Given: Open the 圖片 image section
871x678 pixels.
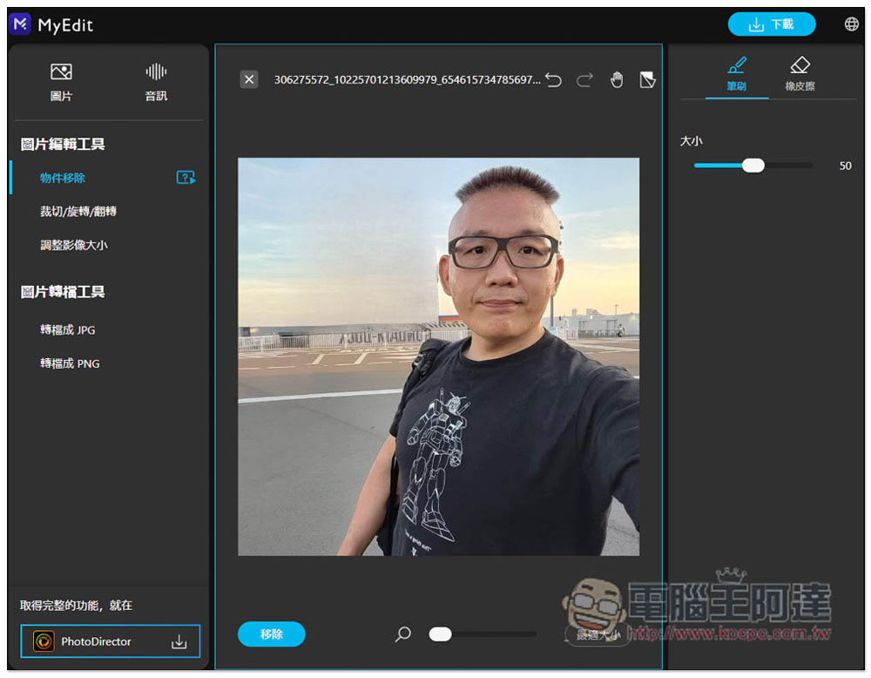Looking at the screenshot, I should [61, 82].
